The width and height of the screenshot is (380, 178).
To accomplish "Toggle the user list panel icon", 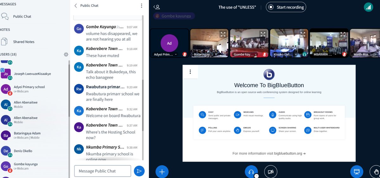I will 156,7.
